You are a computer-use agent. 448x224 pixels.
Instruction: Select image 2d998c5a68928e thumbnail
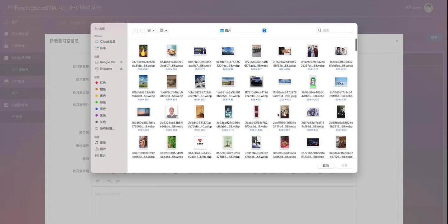[x=341, y=112]
